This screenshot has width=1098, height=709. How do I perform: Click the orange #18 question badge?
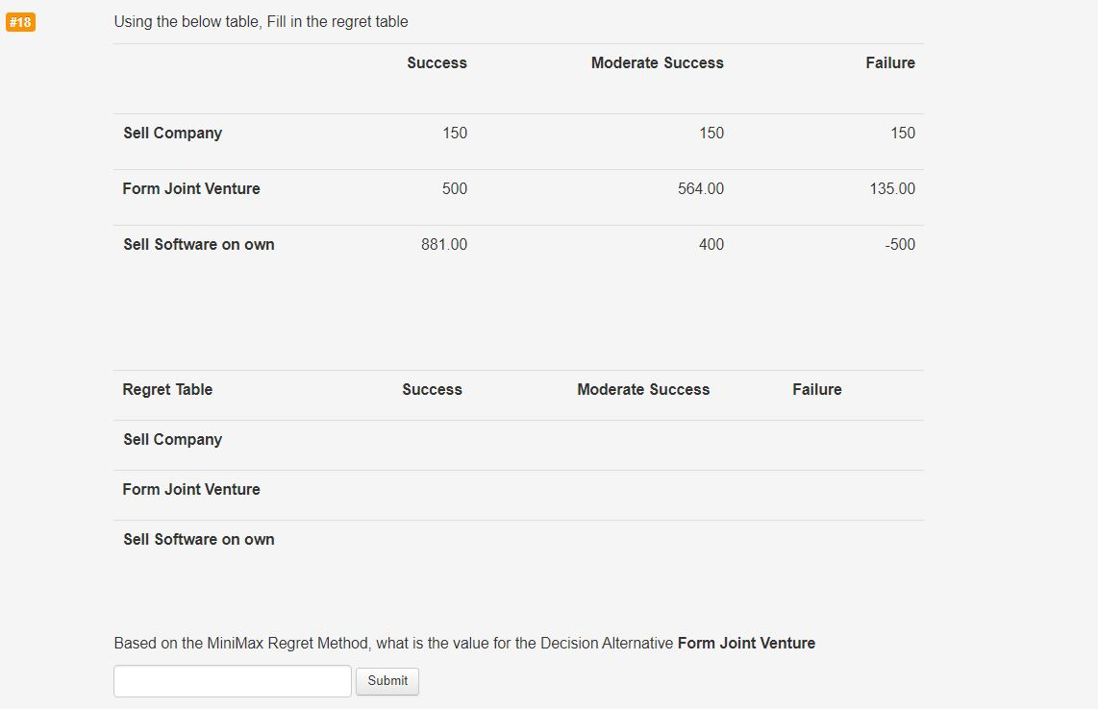(20, 21)
